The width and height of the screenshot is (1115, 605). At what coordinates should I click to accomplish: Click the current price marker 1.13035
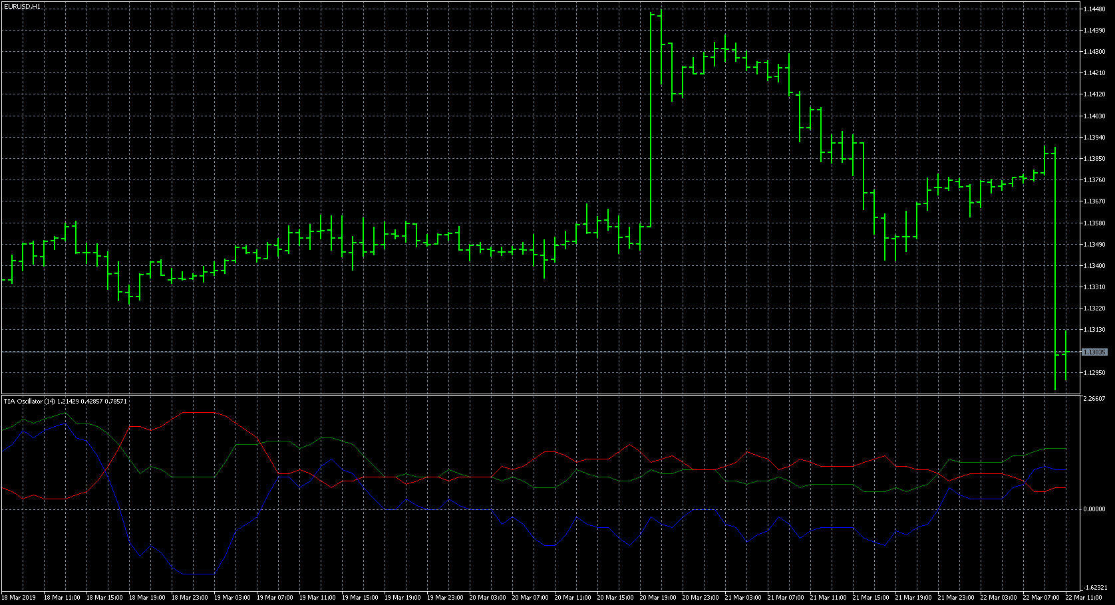click(x=1094, y=352)
